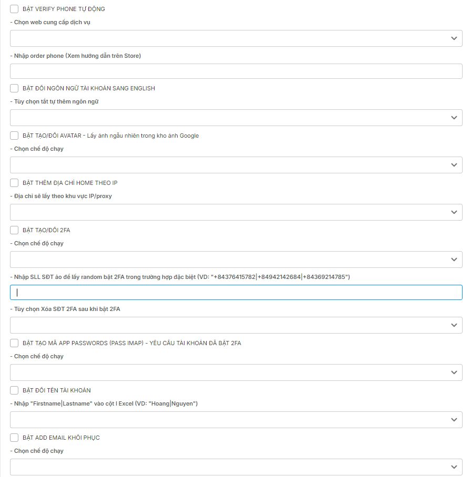
Task: Open Chọn chế độ chạy dropdown under 2FA option
Action: [236, 260]
